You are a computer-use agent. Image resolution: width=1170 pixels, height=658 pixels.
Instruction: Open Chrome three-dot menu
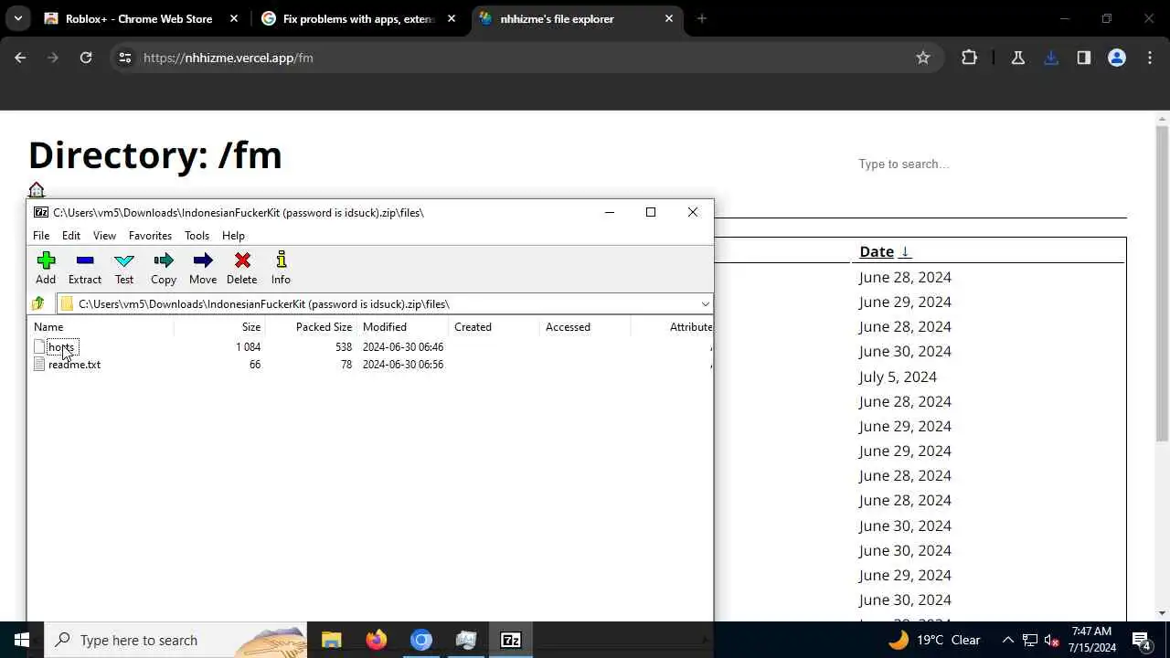point(1150,58)
